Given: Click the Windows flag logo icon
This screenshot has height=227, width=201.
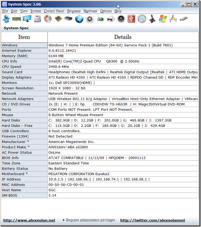Looking at the screenshot, I should [x=163, y=19].
